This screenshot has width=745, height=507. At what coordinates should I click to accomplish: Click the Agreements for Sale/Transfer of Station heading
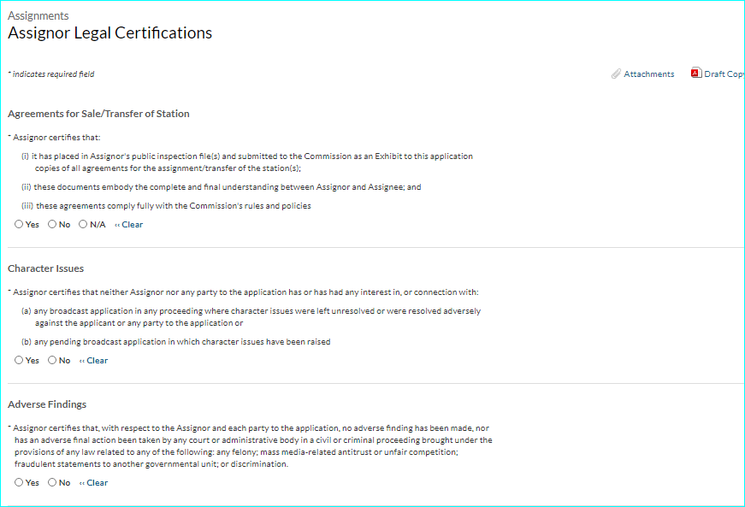point(98,114)
